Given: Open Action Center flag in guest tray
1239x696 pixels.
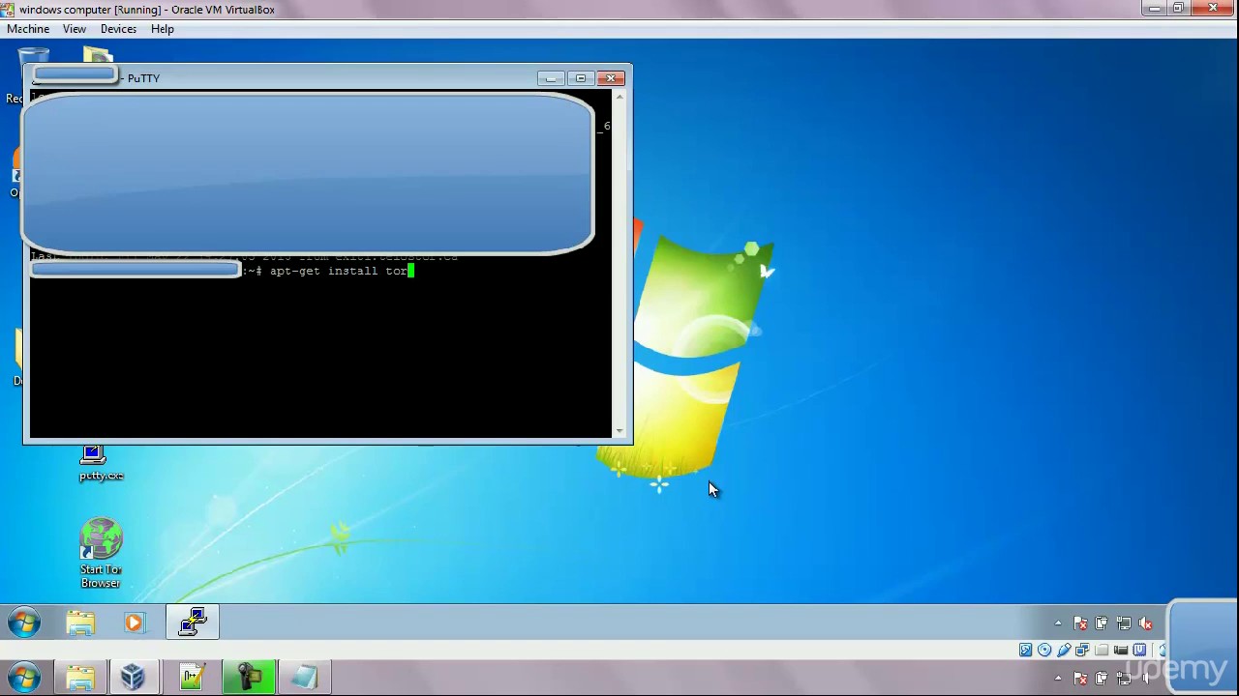Looking at the screenshot, I should 1080,623.
